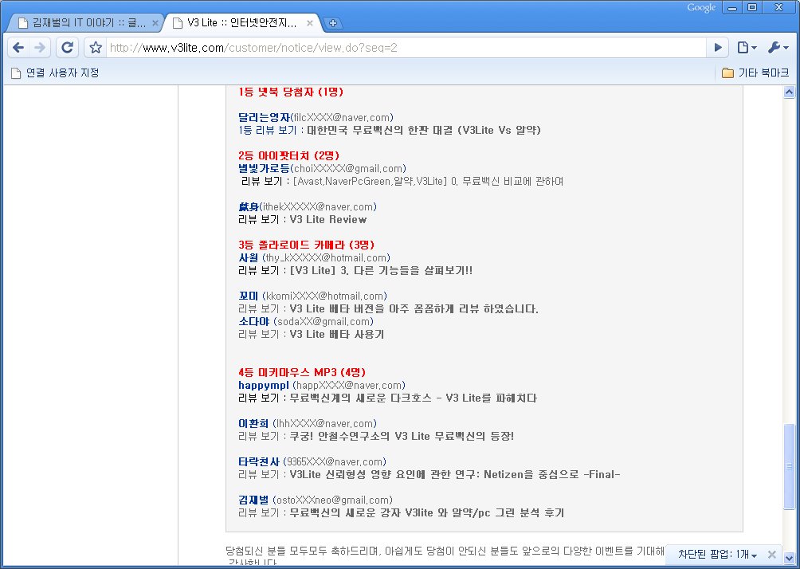The height and width of the screenshot is (569, 800).
Task: Close the 김재벌의 IT 이야기 tab
Action: click(x=155, y=23)
